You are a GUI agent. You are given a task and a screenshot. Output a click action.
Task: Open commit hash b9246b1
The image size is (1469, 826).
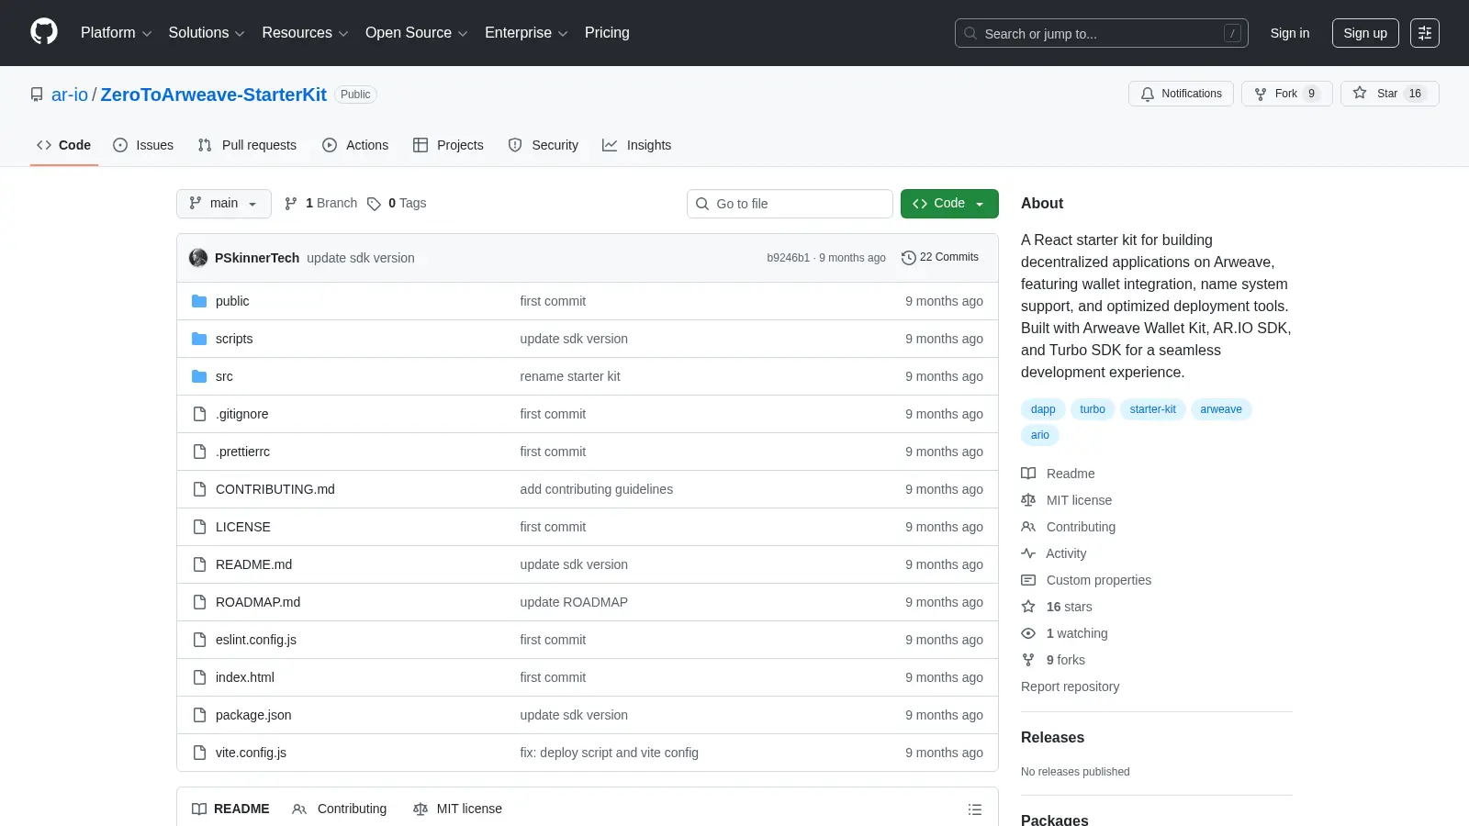point(789,258)
